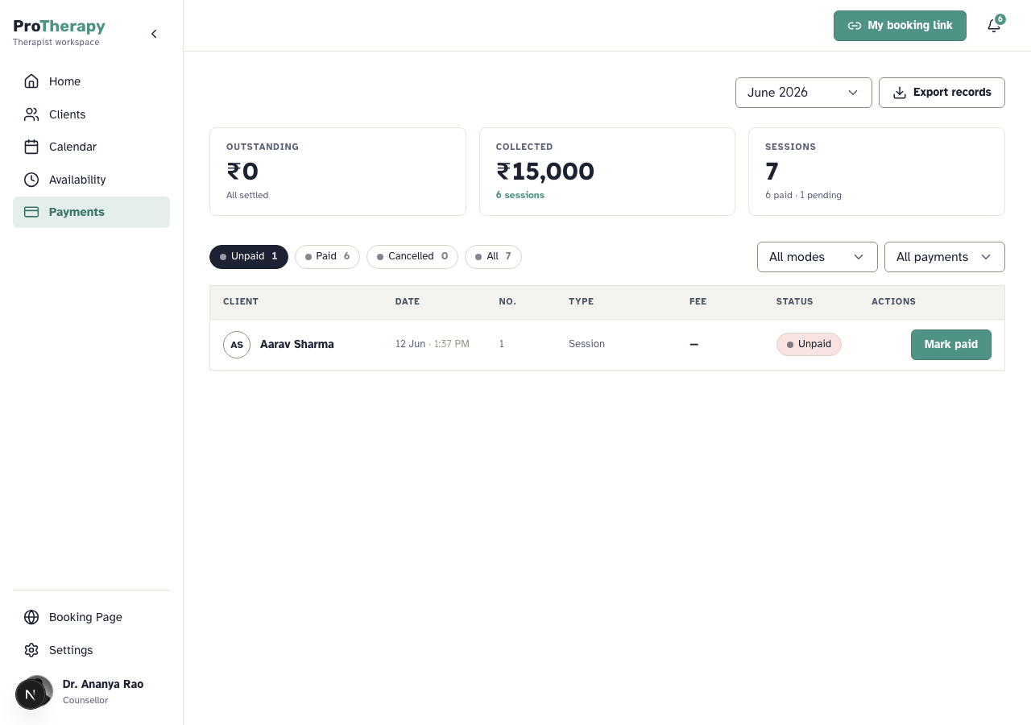Open the All modes dropdown

tap(818, 257)
